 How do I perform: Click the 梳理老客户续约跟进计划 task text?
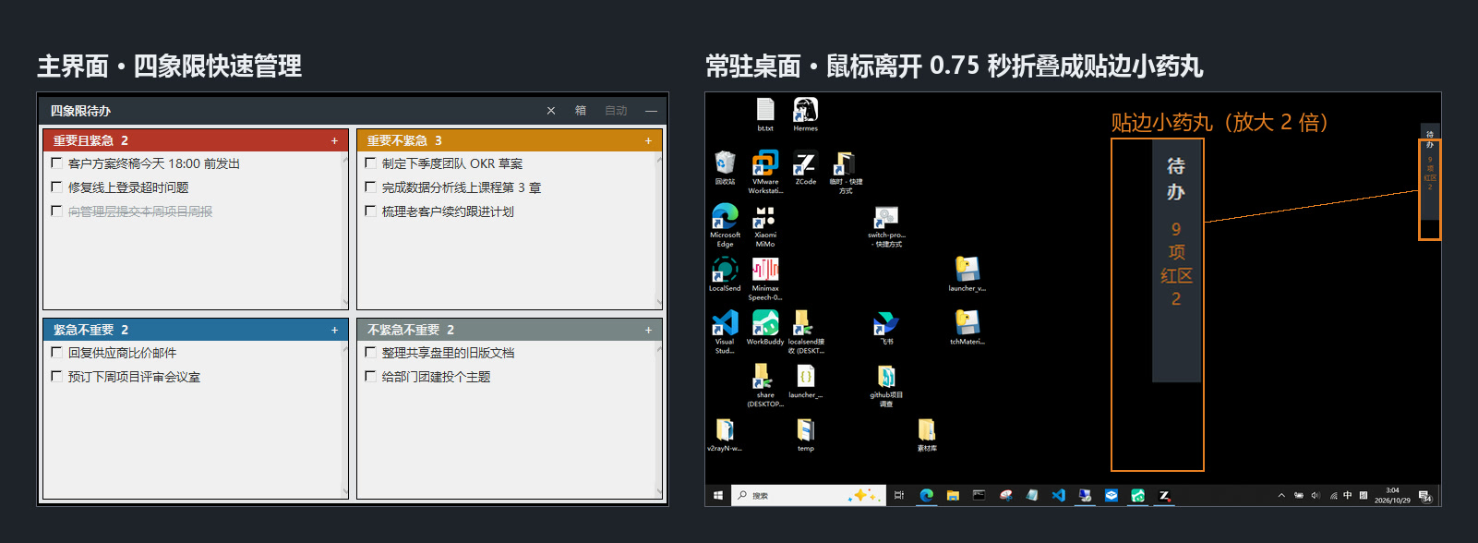coord(448,211)
